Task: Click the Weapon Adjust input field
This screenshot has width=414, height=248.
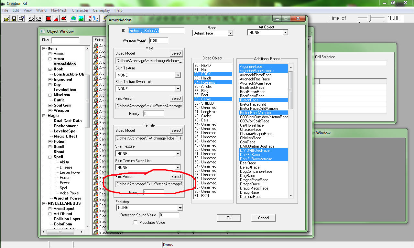Action: coord(158,41)
